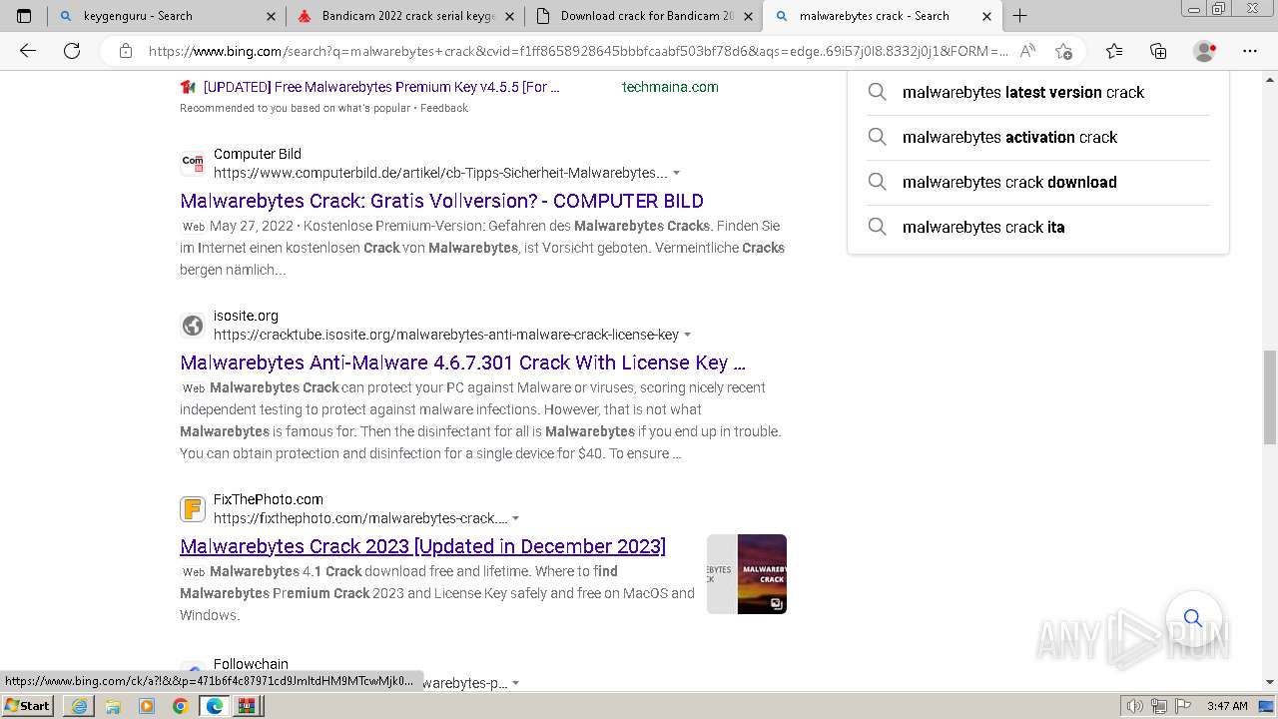Open the UPDATED Free Malwarebytes Premium Key link
The height and width of the screenshot is (719, 1278).
pyautogui.click(x=381, y=87)
